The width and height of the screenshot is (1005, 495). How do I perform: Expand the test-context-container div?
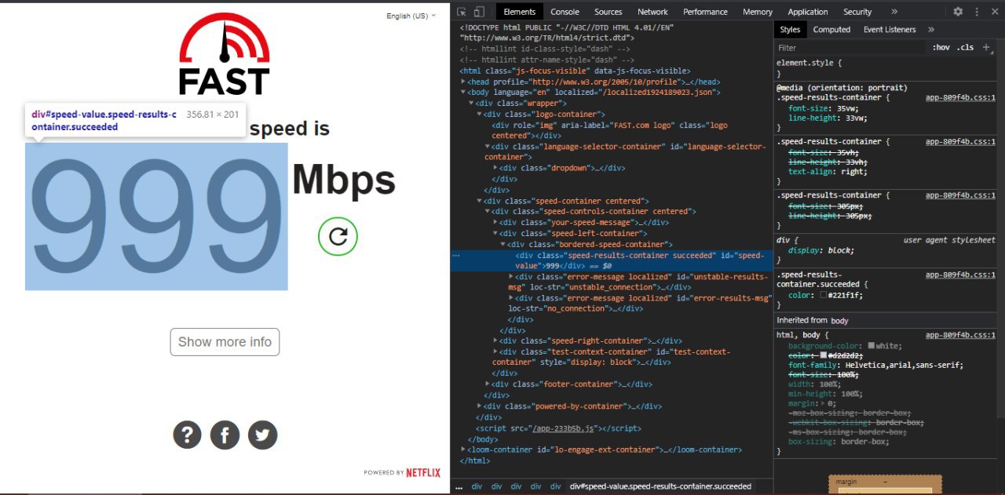tap(495, 351)
